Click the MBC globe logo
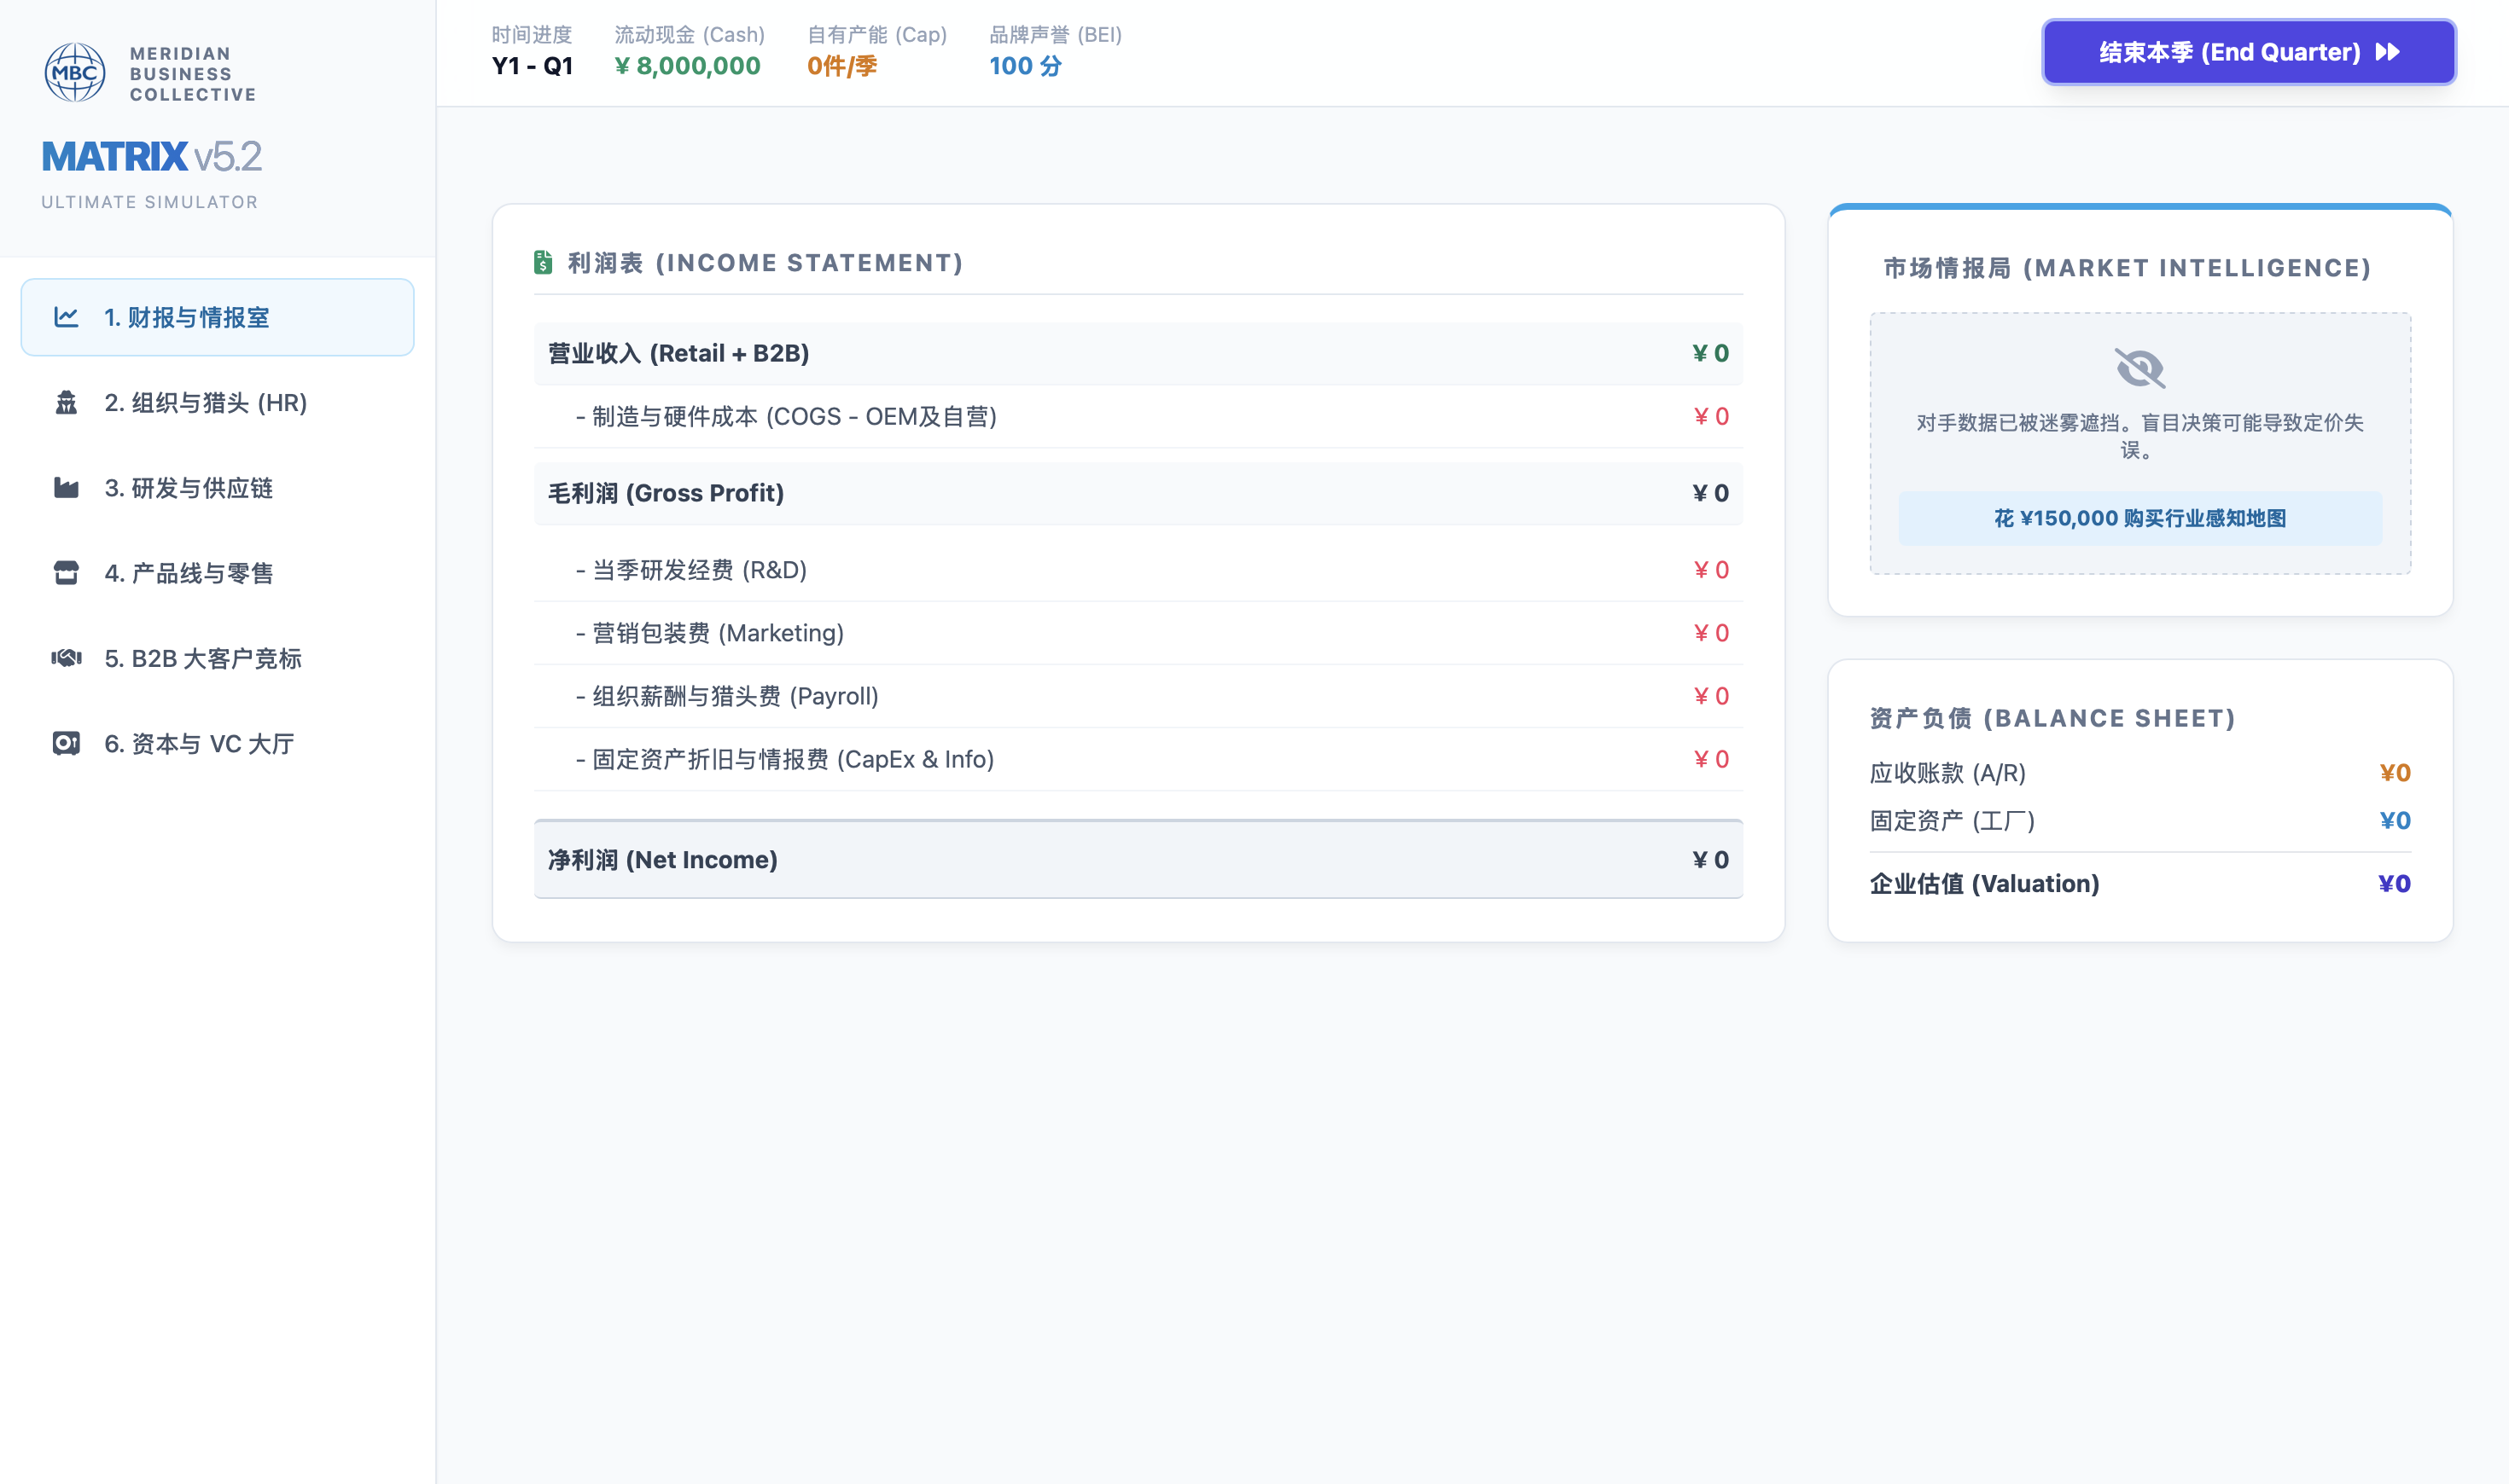Viewport: 2509px width, 1484px height. click(x=75, y=72)
